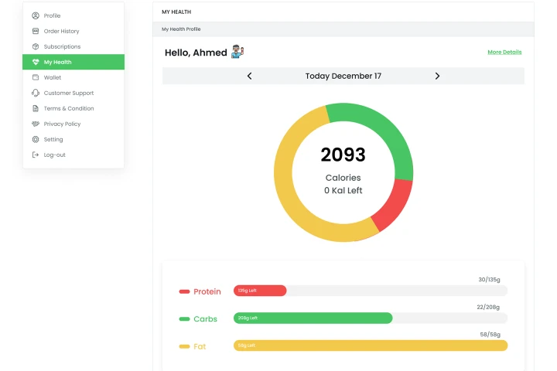
Task: Go to previous day with left chevron
Action: [x=249, y=76]
